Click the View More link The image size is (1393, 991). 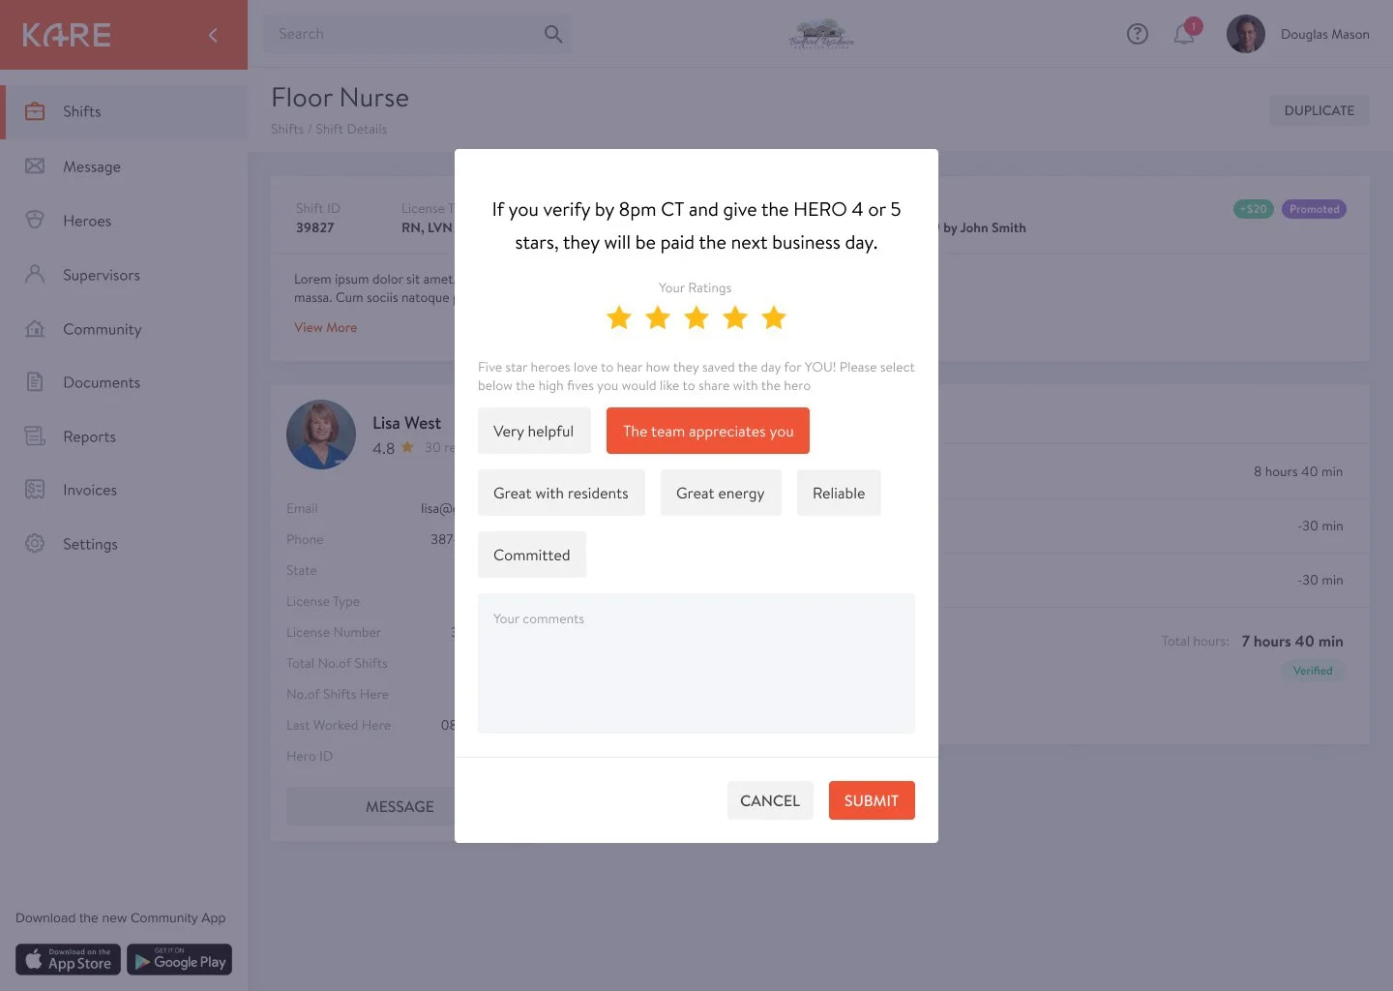(325, 327)
